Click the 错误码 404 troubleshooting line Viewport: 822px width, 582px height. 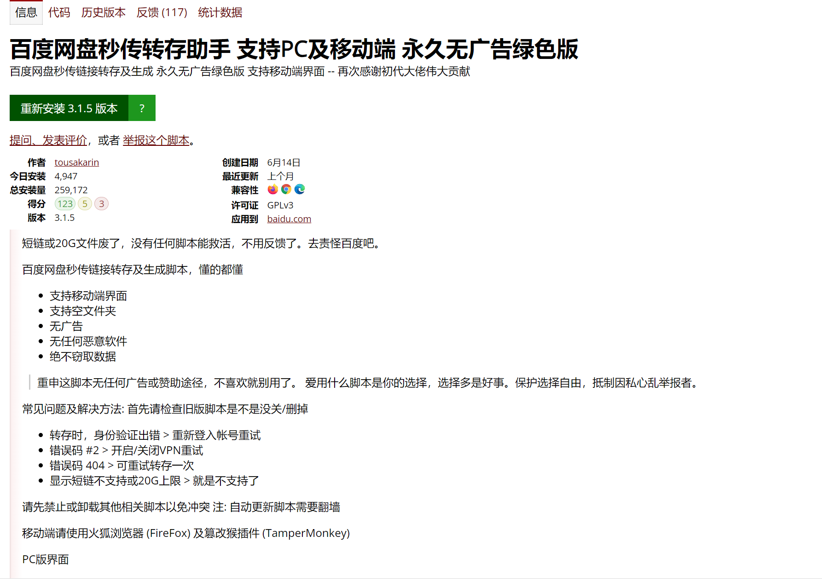click(122, 466)
